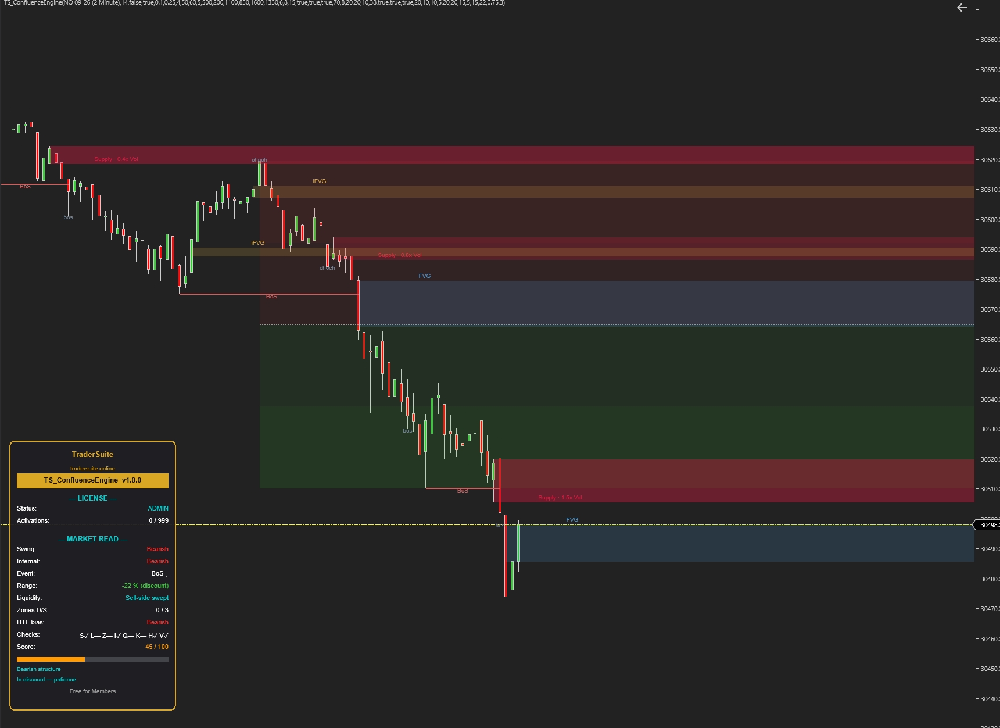Click the 'BoS ↓' event value
The width and height of the screenshot is (1000, 728).
pyautogui.click(x=160, y=573)
